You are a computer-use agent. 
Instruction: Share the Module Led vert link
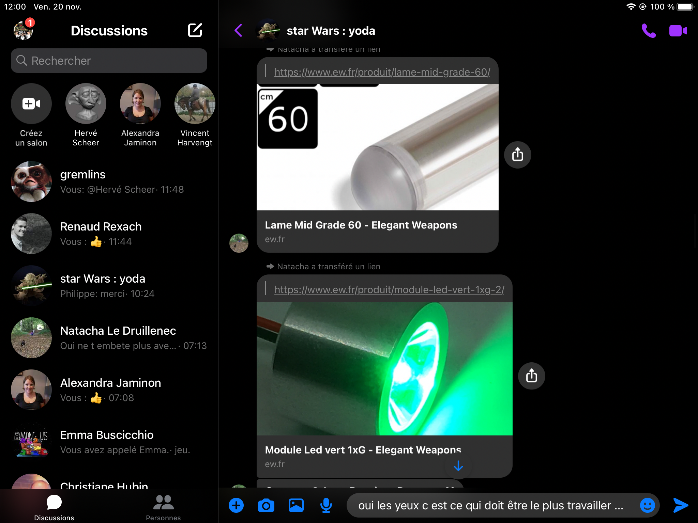pos(531,376)
